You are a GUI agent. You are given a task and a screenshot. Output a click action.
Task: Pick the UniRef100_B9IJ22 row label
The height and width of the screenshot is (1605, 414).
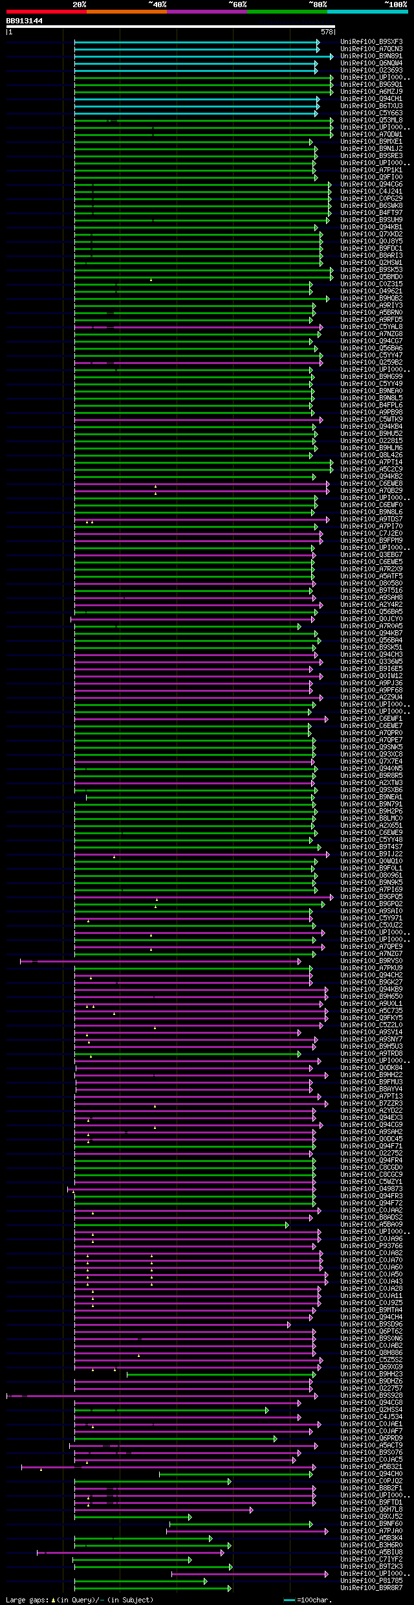coord(371,854)
